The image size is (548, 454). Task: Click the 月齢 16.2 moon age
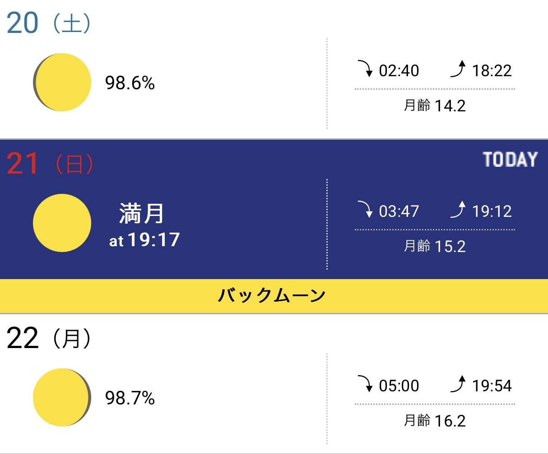point(435,421)
